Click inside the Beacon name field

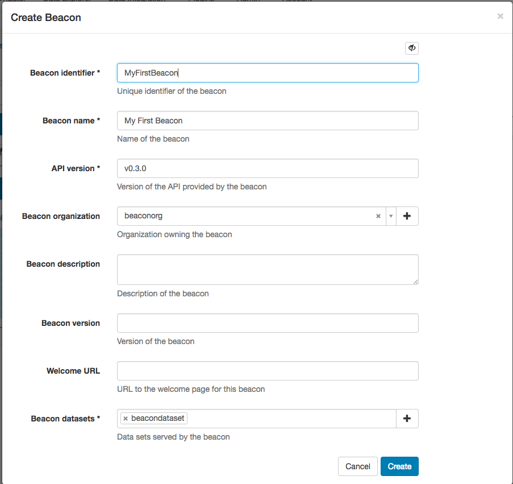pyautogui.click(x=267, y=121)
